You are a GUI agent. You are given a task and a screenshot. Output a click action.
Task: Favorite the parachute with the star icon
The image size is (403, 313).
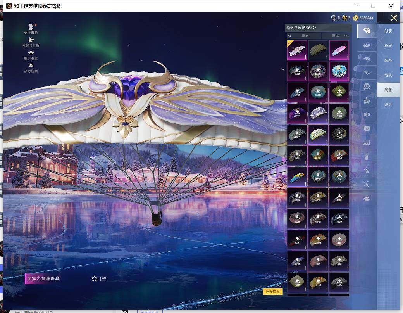tap(95, 278)
